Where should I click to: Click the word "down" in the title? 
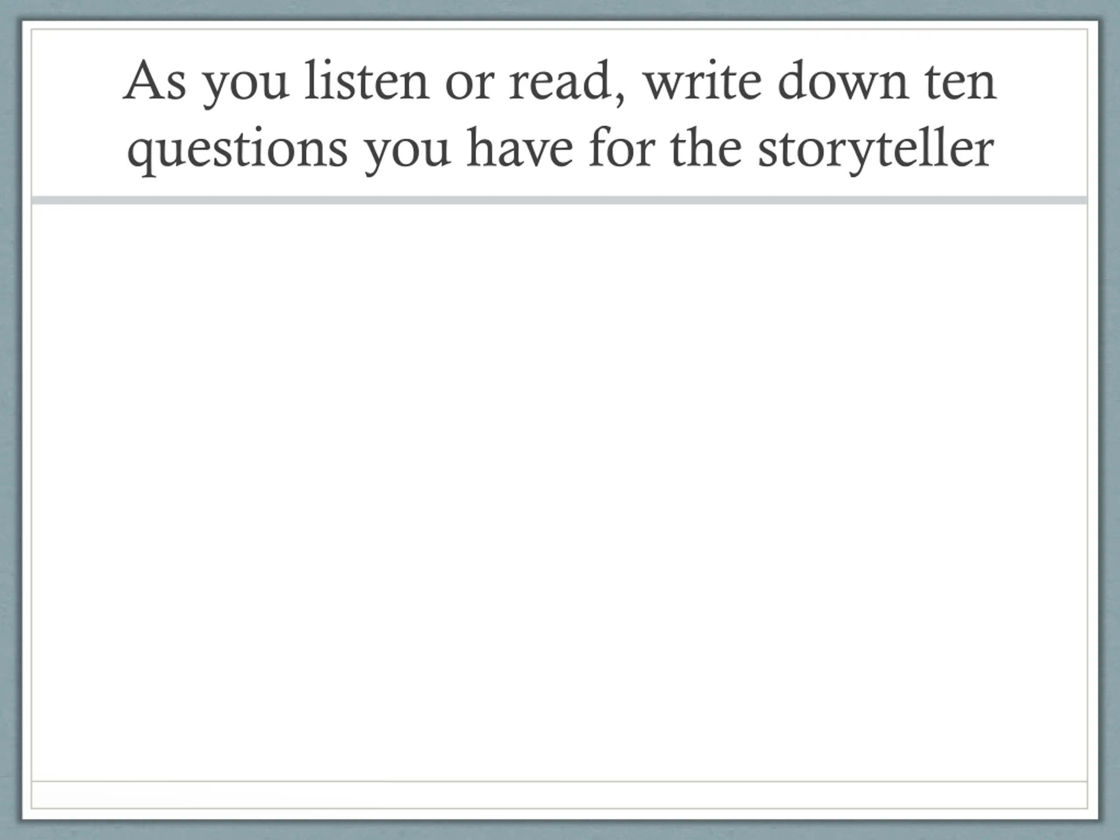pyautogui.click(x=843, y=81)
